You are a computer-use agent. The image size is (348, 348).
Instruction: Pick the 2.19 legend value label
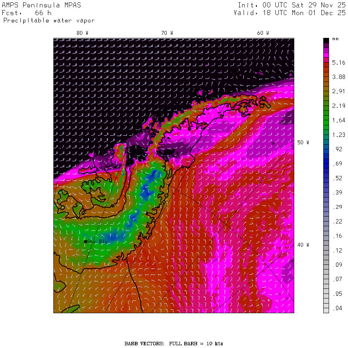click(338, 106)
